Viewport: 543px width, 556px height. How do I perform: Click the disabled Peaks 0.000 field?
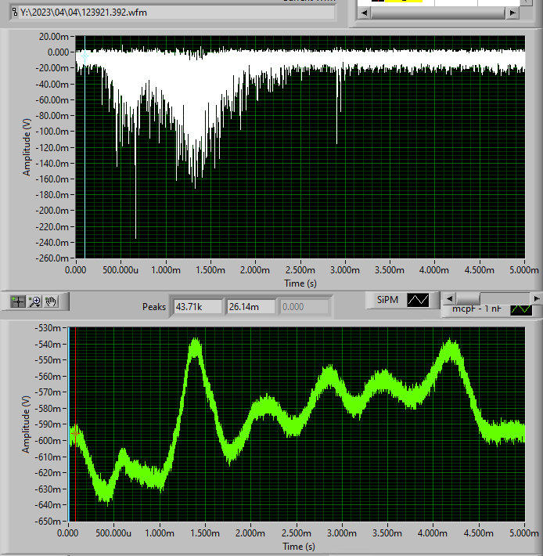coord(304,307)
